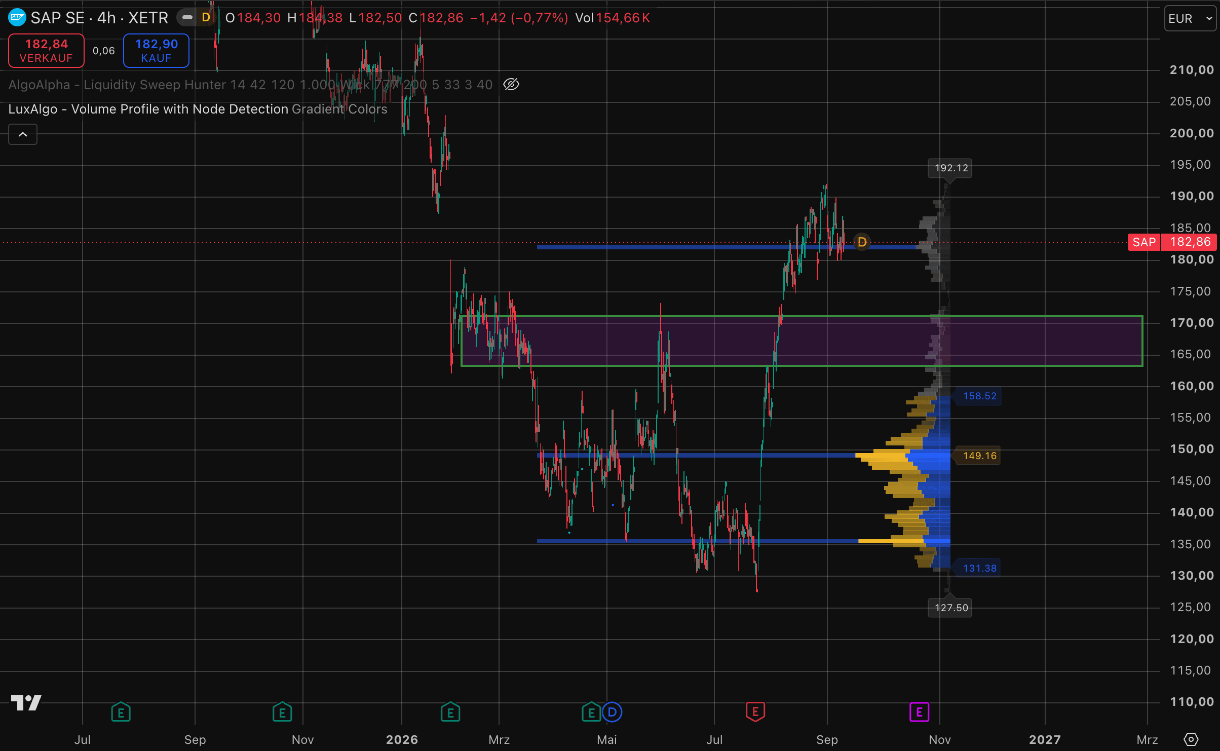Viewport: 1220px width, 751px height.
Task: Click the green earnings E marker beside the blue D
Action: point(591,712)
